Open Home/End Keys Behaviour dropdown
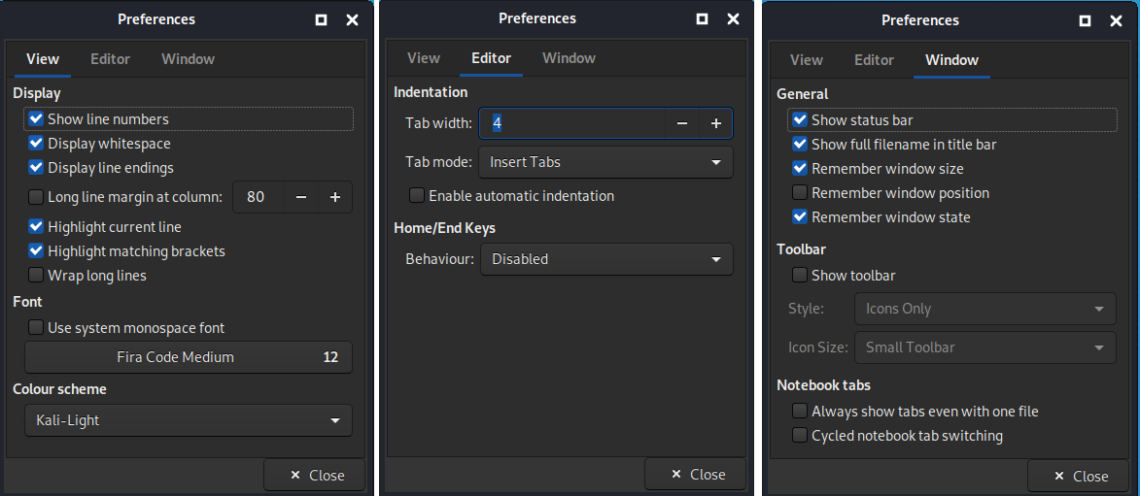The image size is (1140, 496). pyautogui.click(x=606, y=259)
